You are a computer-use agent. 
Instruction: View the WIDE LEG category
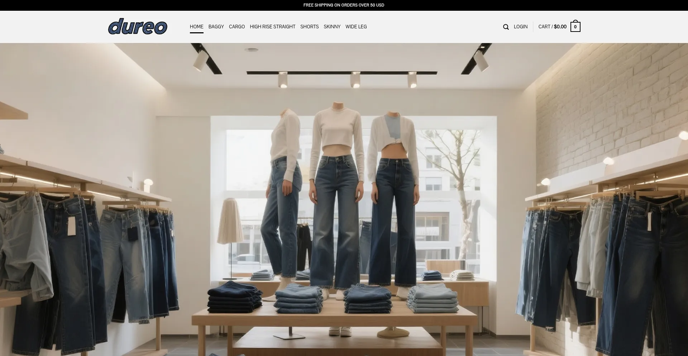356,27
